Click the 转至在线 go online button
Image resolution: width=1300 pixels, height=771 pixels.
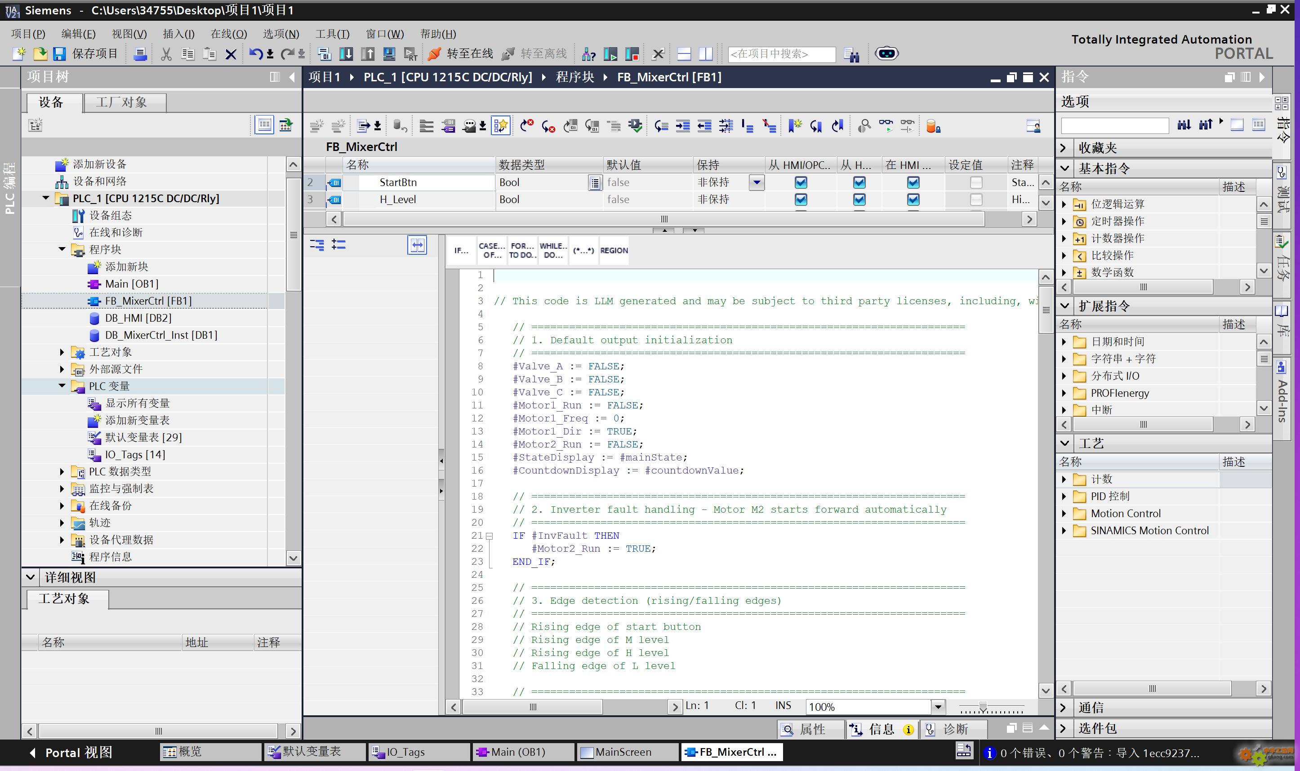[461, 53]
